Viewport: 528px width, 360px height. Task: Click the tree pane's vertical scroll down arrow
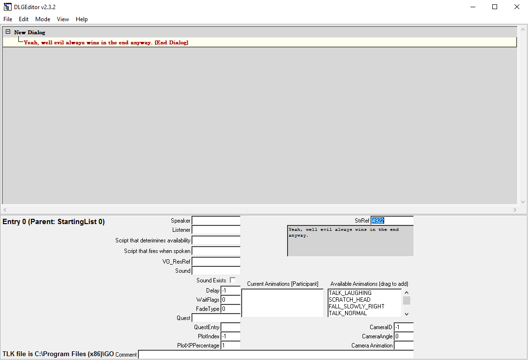(522, 202)
